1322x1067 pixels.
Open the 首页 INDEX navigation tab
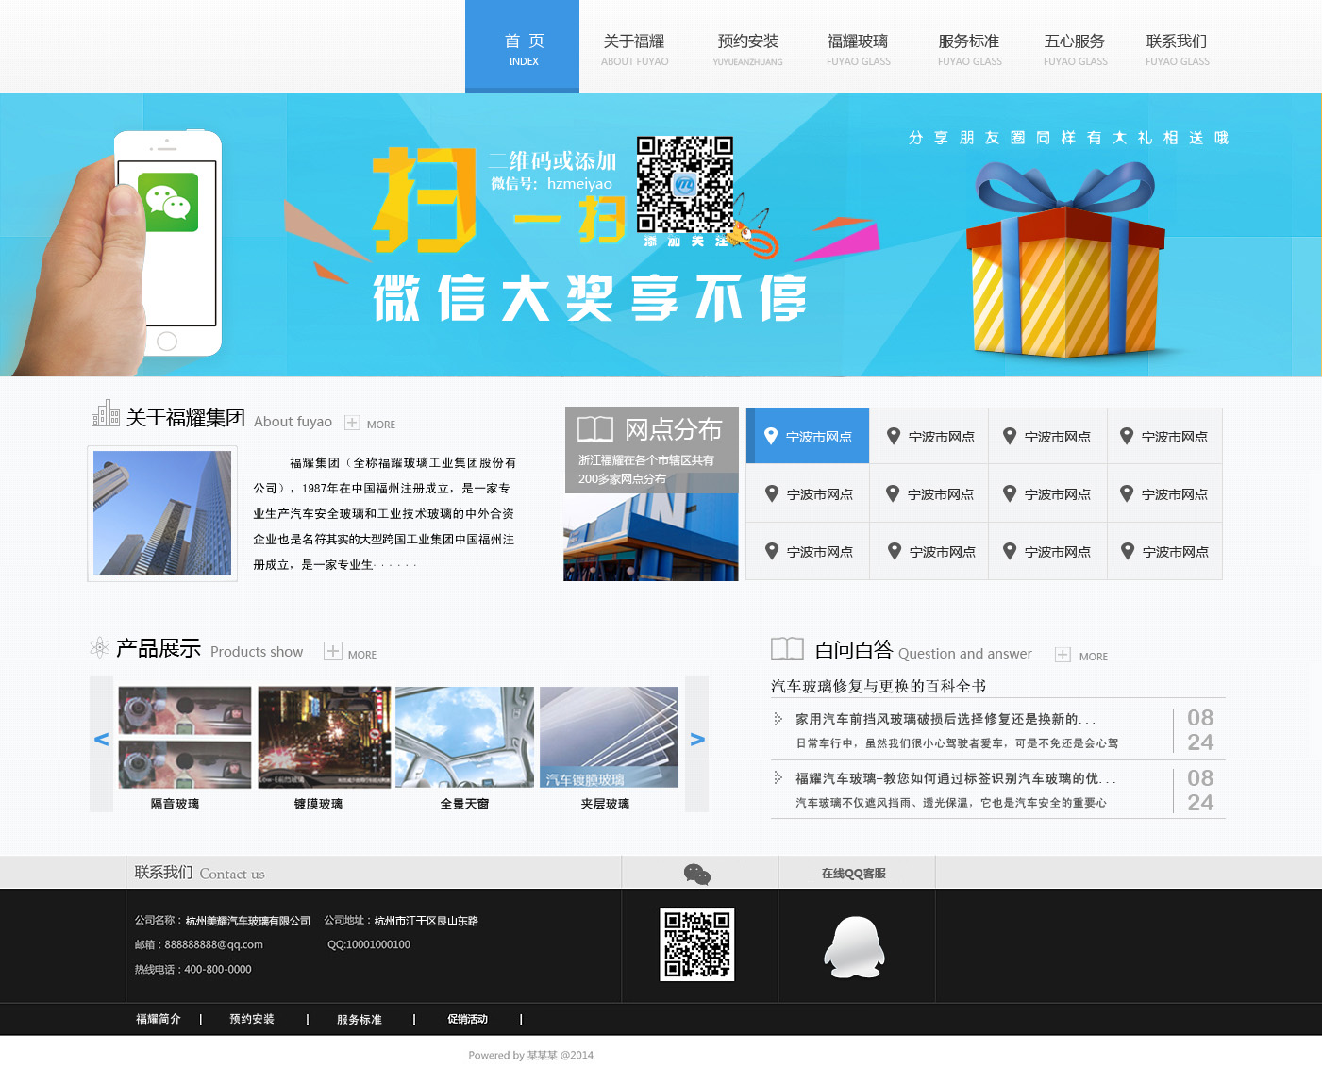[x=522, y=46]
